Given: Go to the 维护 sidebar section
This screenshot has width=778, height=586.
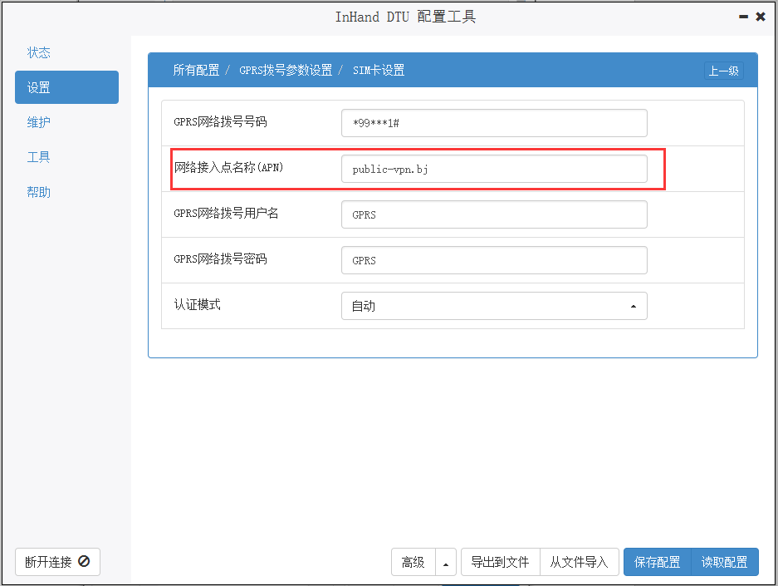Looking at the screenshot, I should (x=39, y=122).
